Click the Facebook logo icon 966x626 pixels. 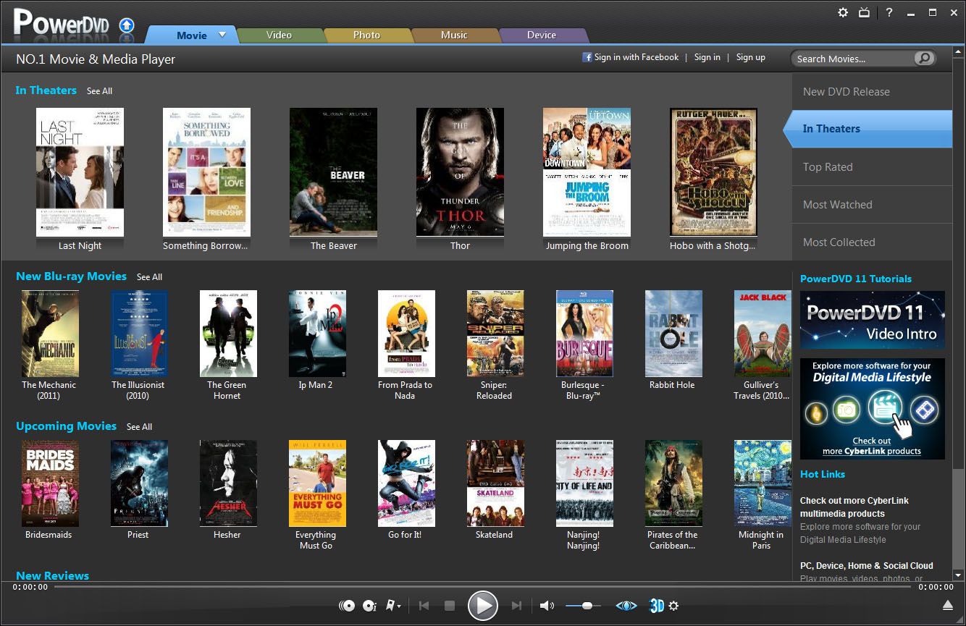click(587, 57)
